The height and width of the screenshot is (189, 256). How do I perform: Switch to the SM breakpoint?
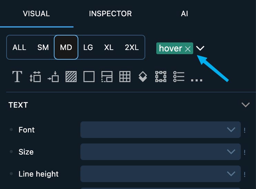(43, 48)
